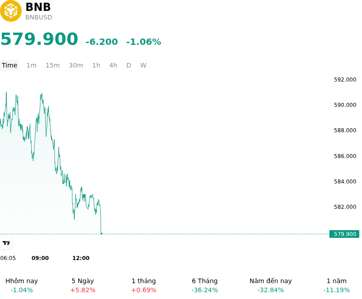The height and width of the screenshot is (299, 362).
Task: Choose the 30m chart interval
Action: 76,65
